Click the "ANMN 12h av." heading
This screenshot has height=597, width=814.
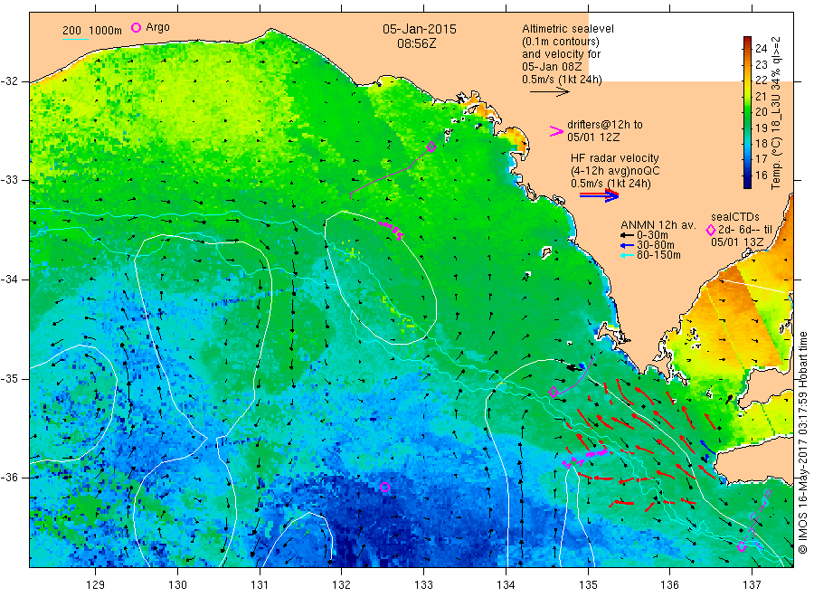(x=658, y=225)
